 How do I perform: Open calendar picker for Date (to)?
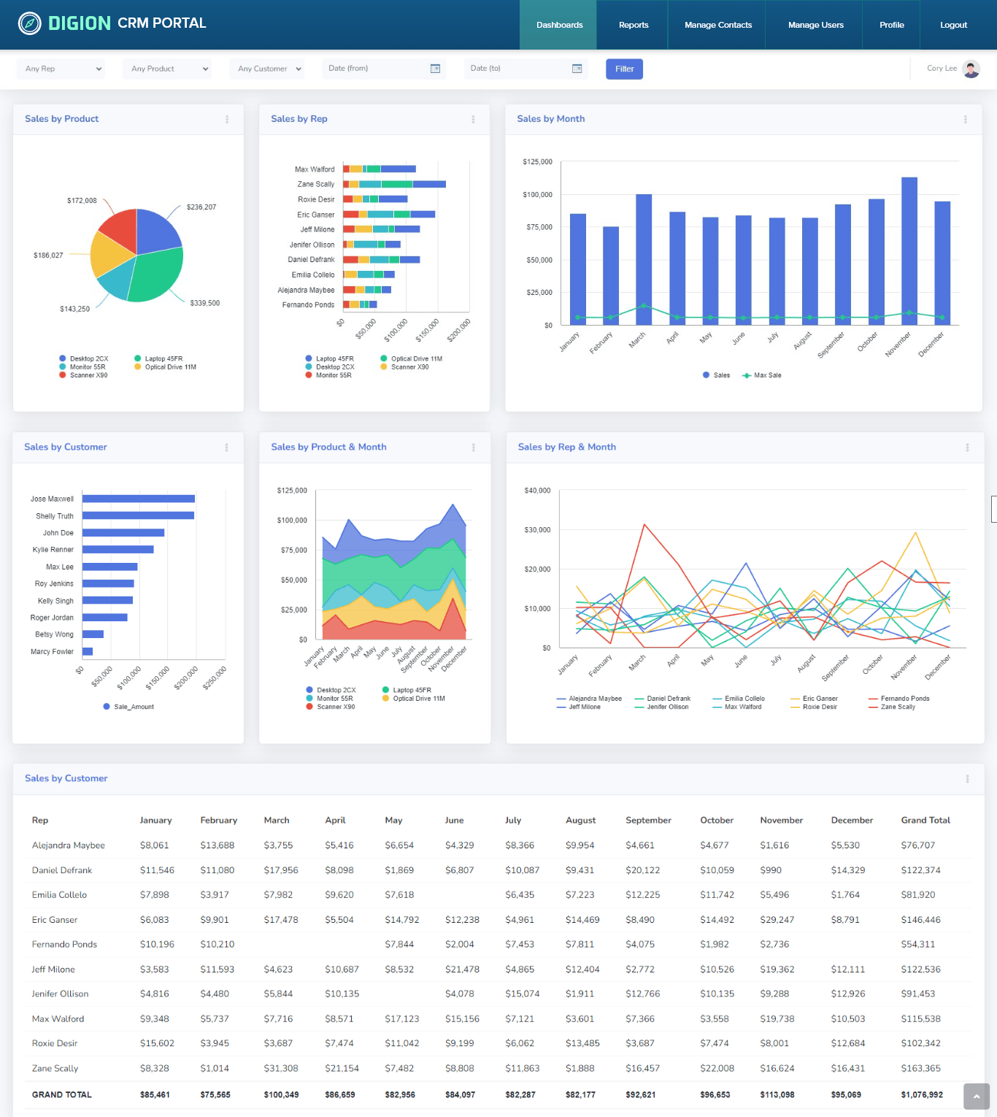coord(577,69)
